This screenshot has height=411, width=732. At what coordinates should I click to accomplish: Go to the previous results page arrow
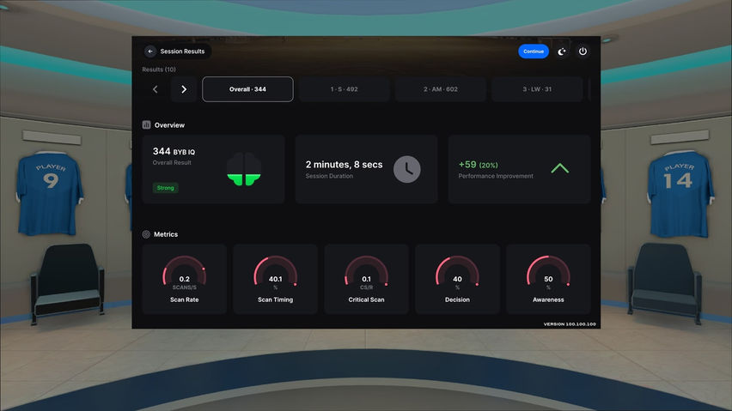tap(156, 89)
